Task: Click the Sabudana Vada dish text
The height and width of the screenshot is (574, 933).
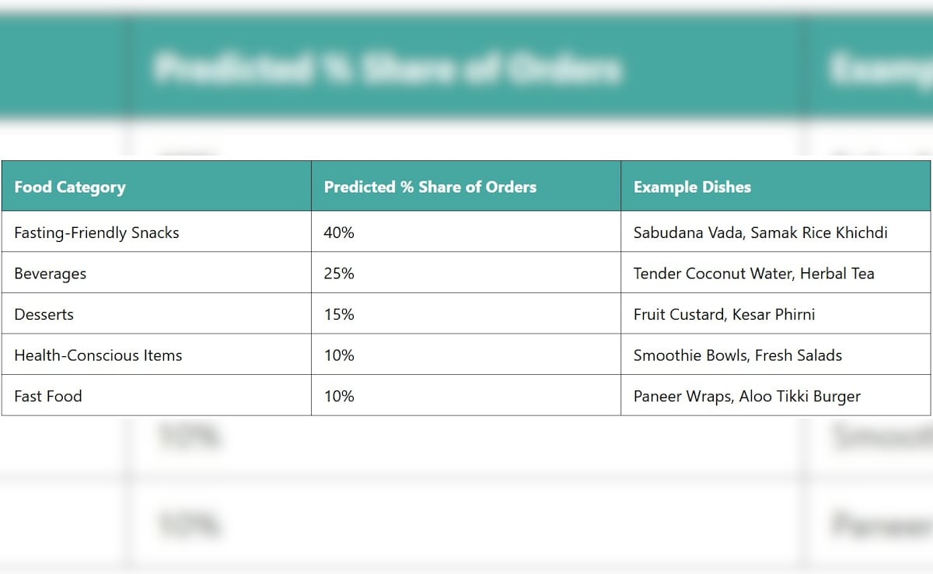Action: tap(688, 233)
